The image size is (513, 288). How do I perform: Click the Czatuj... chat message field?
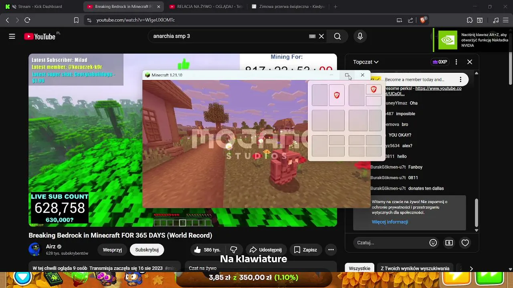(x=391, y=242)
